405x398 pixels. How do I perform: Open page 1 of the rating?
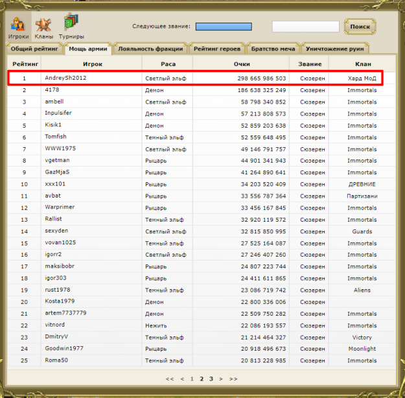(192, 379)
